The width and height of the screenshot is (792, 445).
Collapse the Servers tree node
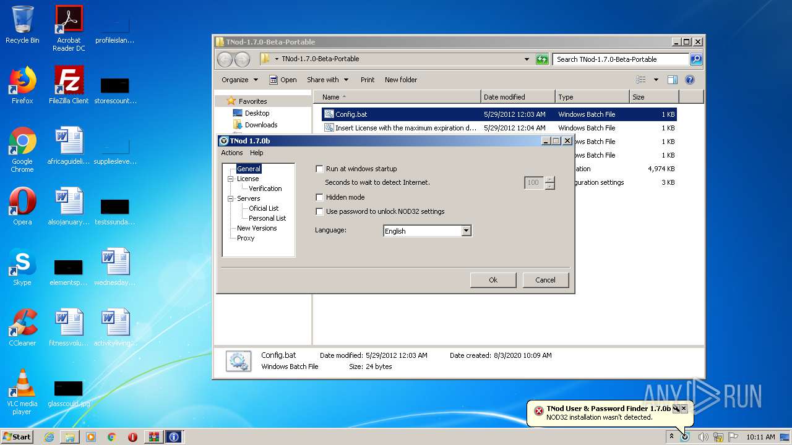pyautogui.click(x=230, y=198)
